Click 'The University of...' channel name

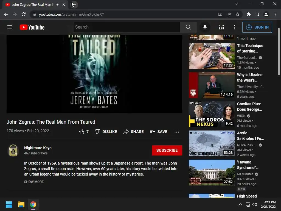pos(250,87)
